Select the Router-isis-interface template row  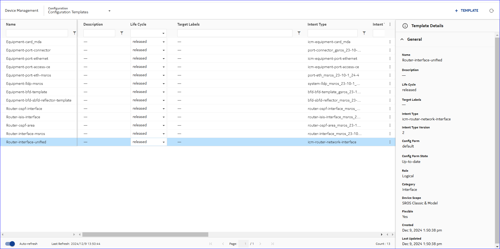click(23, 117)
